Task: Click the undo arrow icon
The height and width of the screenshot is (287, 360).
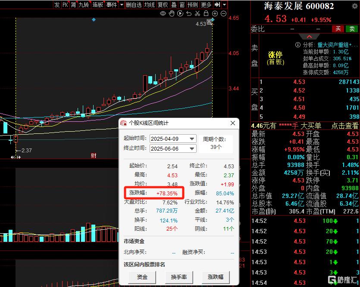Action: pyautogui.click(x=189, y=13)
